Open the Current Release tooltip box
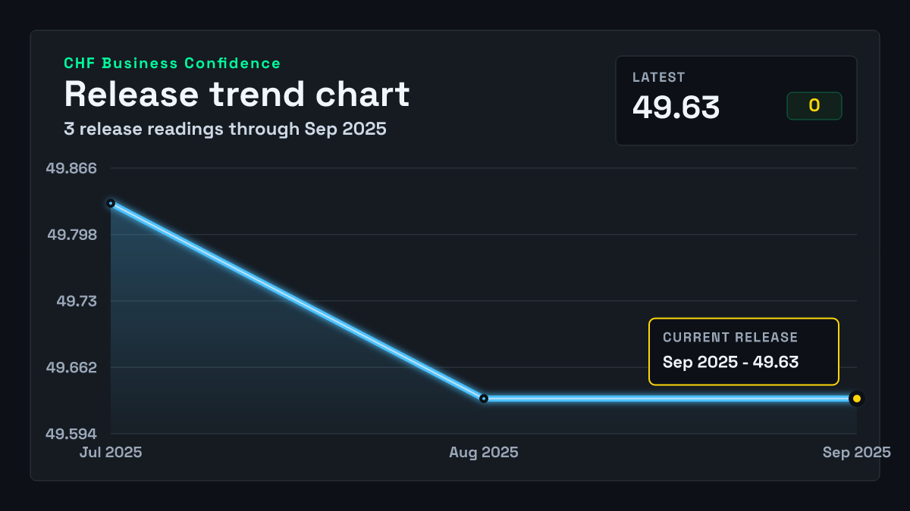 pos(744,352)
